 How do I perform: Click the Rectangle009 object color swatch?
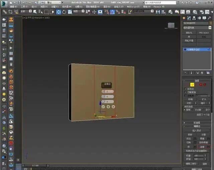pos(211,23)
